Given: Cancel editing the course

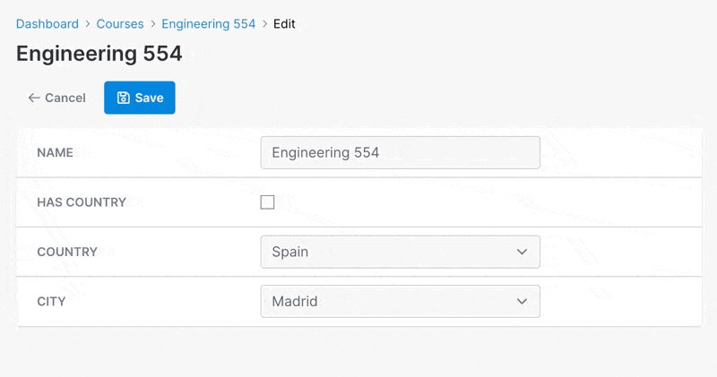Looking at the screenshot, I should pyautogui.click(x=57, y=98).
